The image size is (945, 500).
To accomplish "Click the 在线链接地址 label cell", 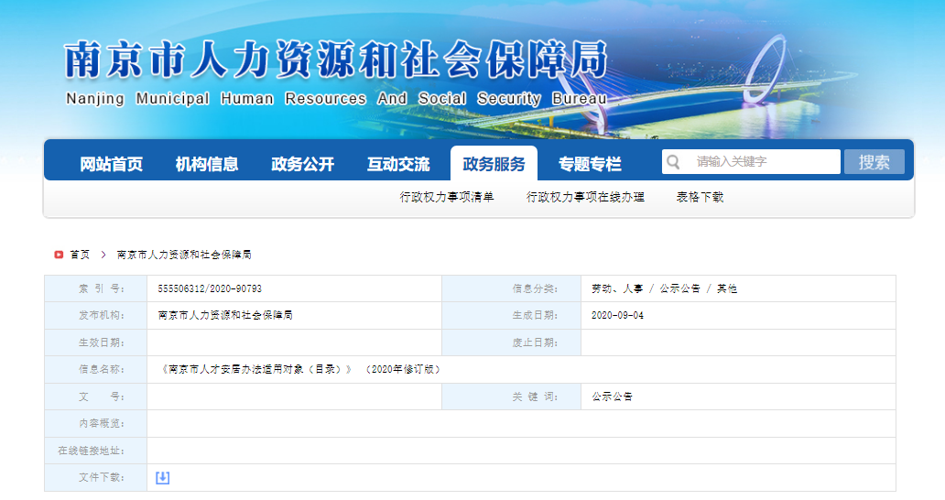I will pyautogui.click(x=96, y=451).
